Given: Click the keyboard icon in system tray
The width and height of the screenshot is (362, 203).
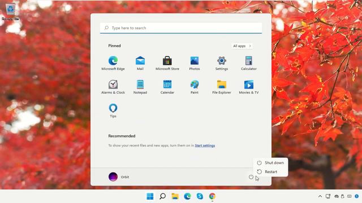Looking at the screenshot, I should coord(350,196).
